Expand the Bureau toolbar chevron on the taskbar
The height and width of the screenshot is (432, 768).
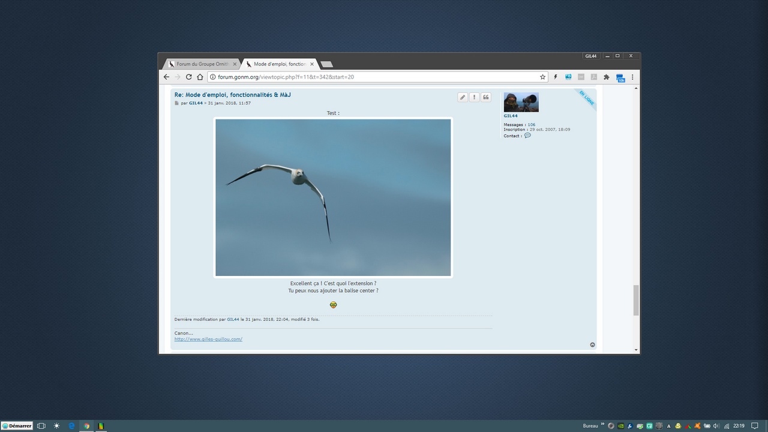tap(602, 424)
